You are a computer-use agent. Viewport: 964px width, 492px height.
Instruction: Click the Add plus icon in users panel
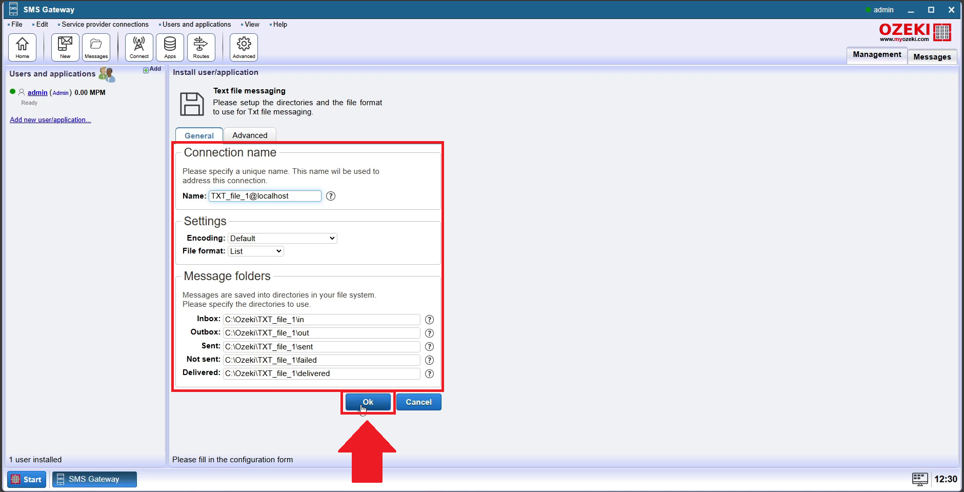click(146, 70)
